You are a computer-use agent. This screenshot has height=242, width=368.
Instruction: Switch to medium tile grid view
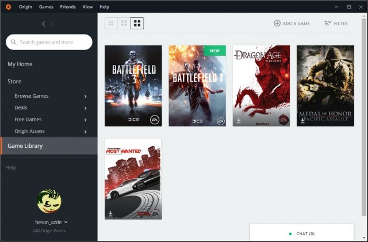click(x=124, y=24)
